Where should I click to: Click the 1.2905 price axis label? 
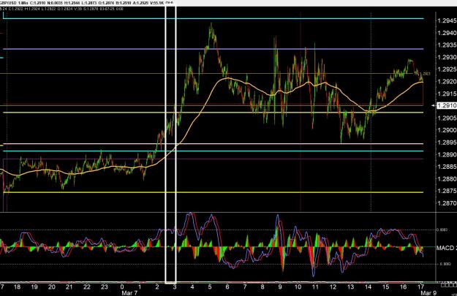click(447, 118)
